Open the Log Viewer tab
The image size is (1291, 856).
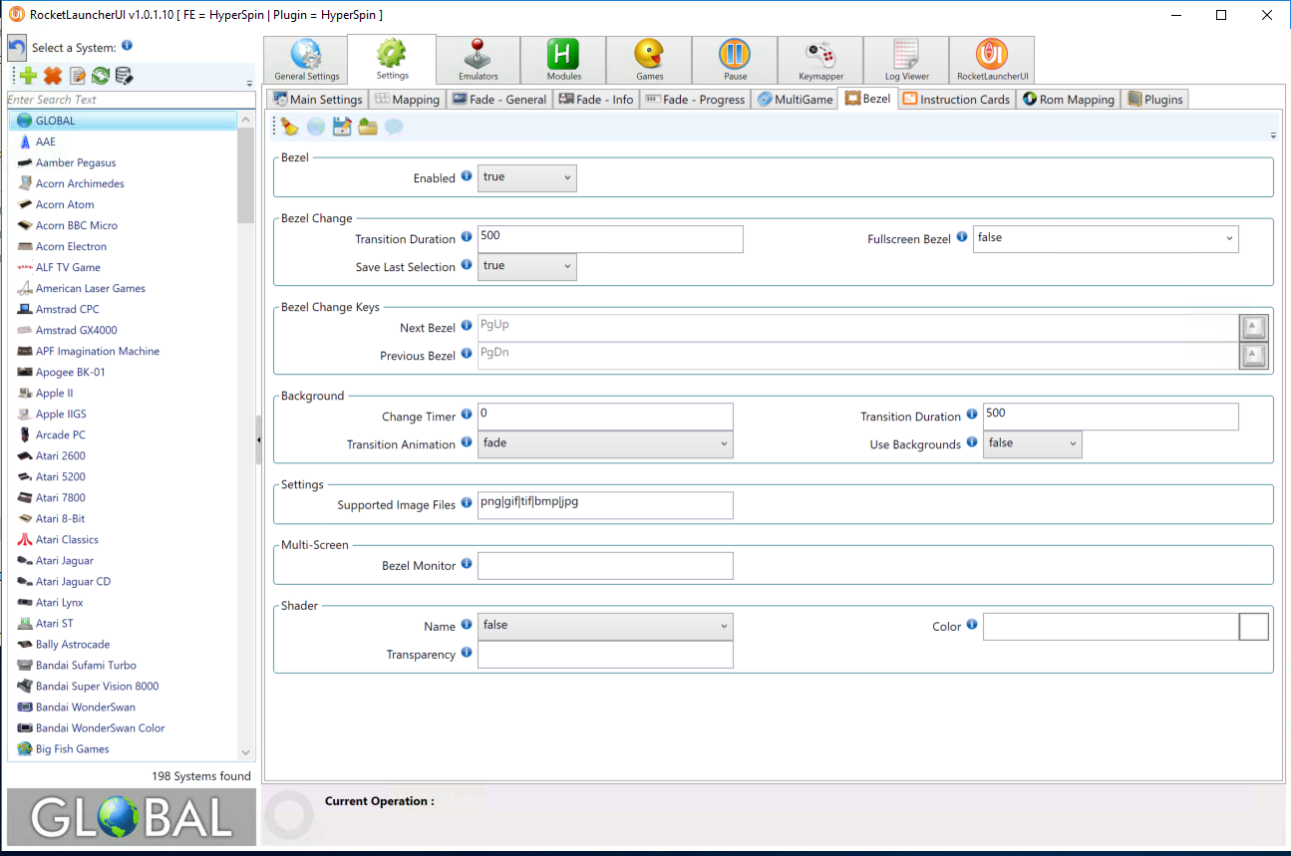tap(906, 61)
